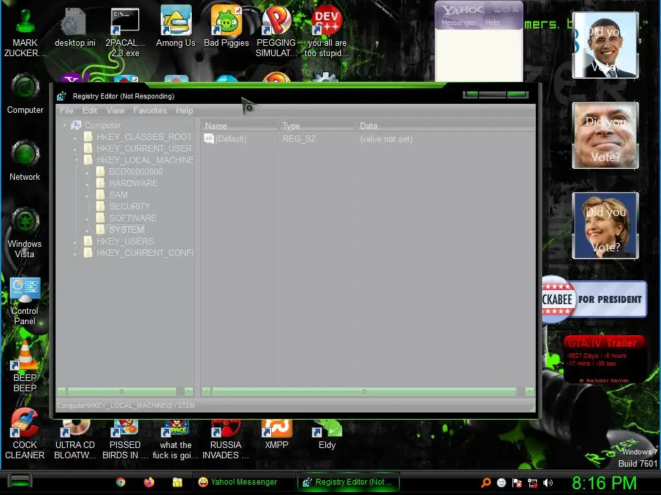Expand the HKEY_CLASSES_ROOT node
This screenshot has height=495, width=661.
tap(76, 137)
